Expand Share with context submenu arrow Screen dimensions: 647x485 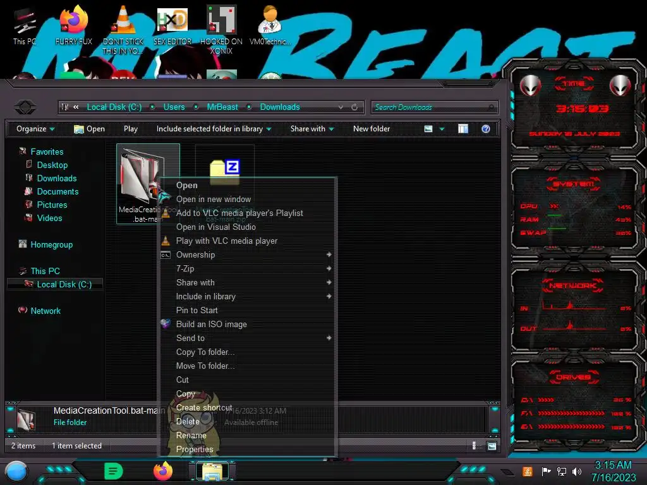click(329, 282)
